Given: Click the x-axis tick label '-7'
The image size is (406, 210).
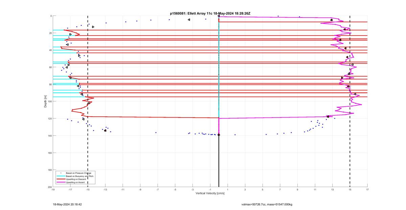Looking at the screenshot, I should pos(158,190).
